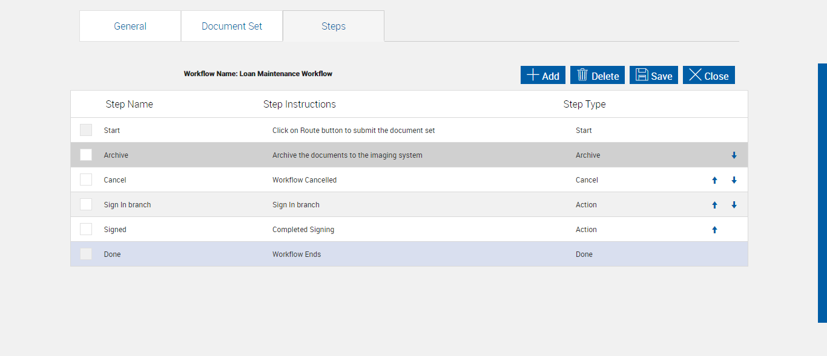
Task: Move Cancel step down with arrow icon
Action: pos(734,180)
